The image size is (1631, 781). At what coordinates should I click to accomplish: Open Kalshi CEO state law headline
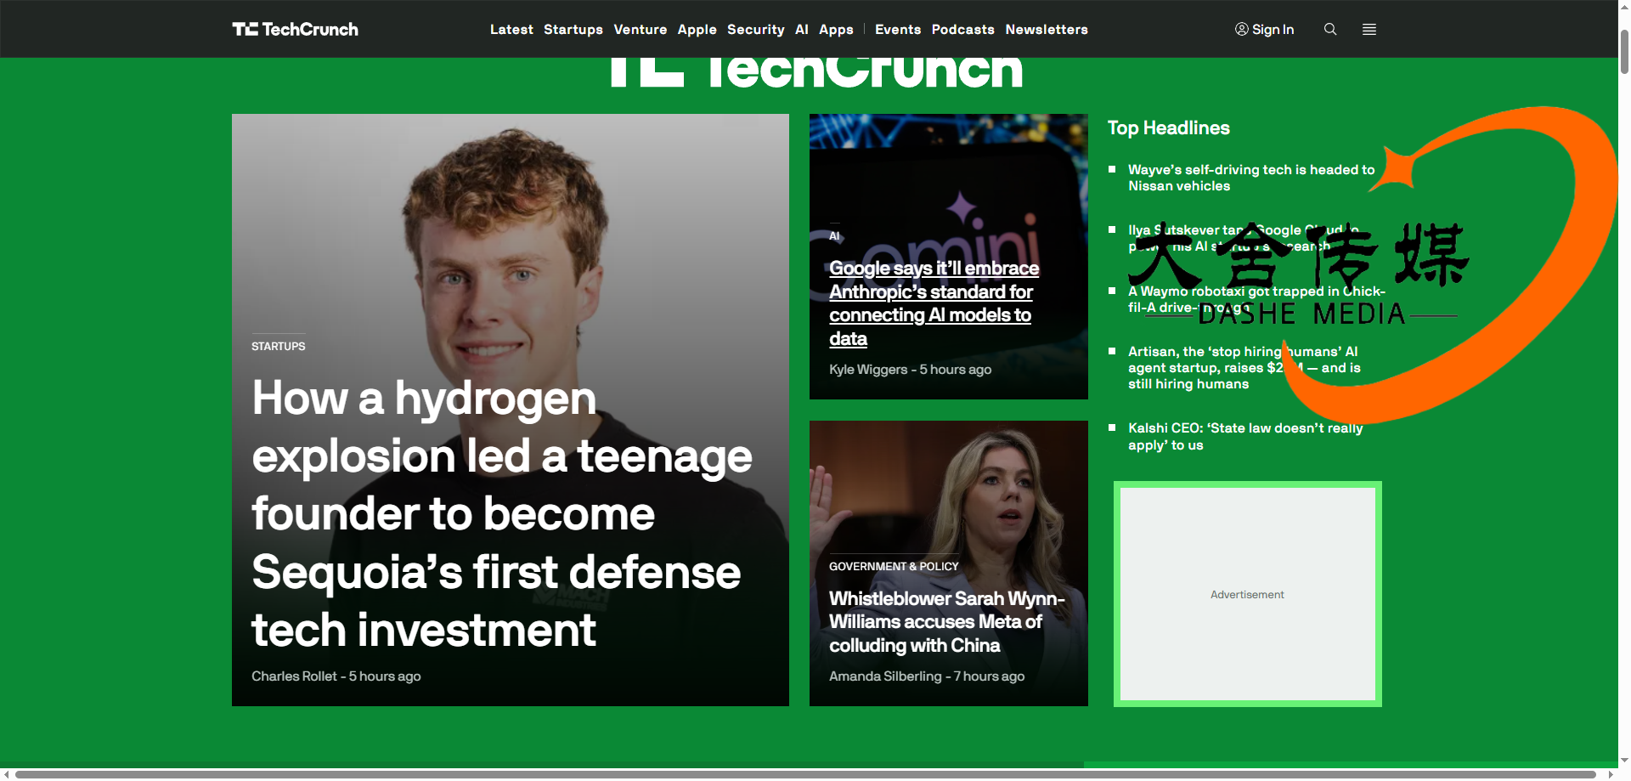click(x=1245, y=436)
